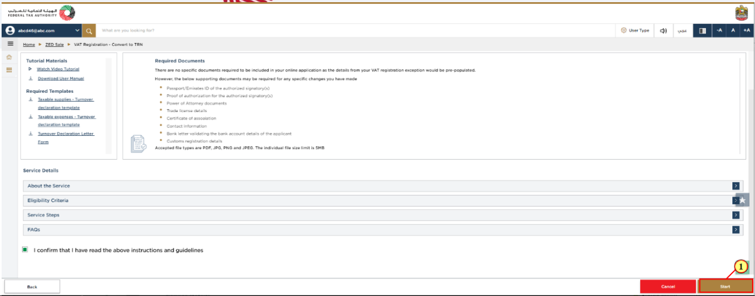Open the User Type menu
Viewport: 755px width, 296px height.
point(635,31)
